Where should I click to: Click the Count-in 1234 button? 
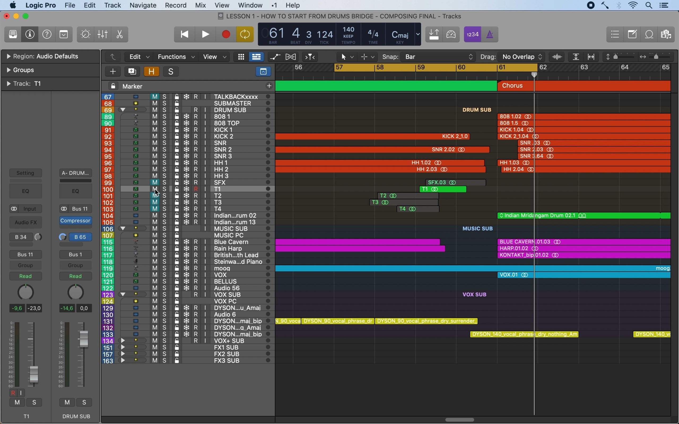(x=473, y=34)
